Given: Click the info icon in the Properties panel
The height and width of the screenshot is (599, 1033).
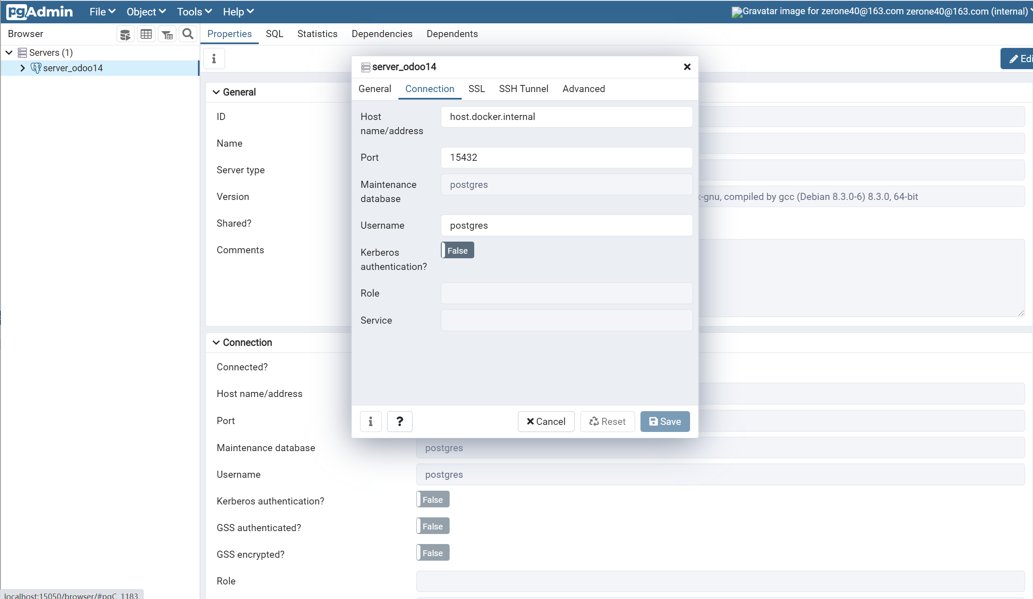Looking at the screenshot, I should pos(214,59).
